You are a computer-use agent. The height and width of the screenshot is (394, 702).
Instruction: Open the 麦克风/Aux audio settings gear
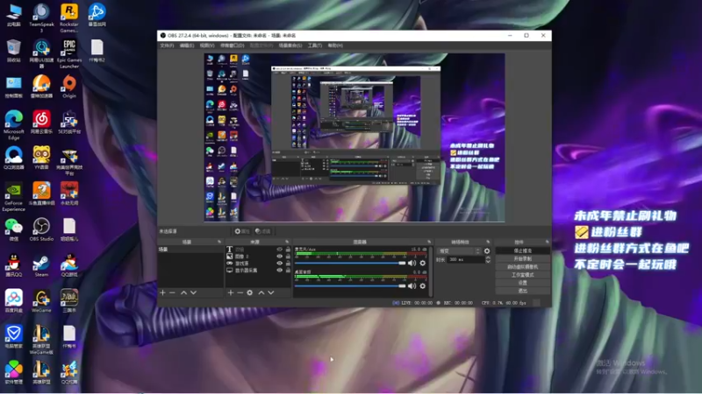(423, 264)
